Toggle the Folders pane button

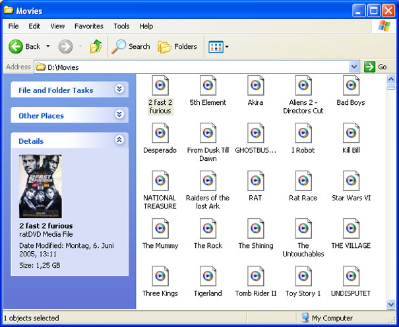[x=177, y=46]
